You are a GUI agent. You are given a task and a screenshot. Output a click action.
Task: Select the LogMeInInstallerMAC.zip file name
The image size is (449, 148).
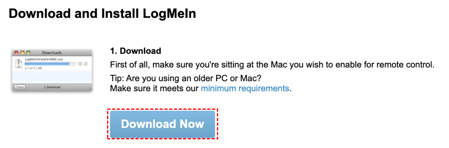[44, 59]
